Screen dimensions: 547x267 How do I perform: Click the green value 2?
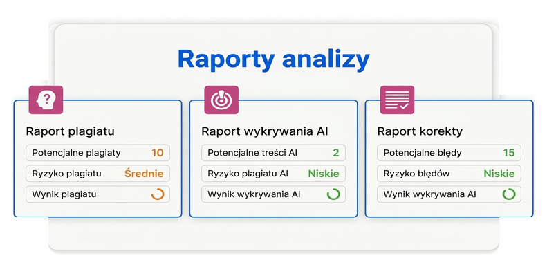336,153
